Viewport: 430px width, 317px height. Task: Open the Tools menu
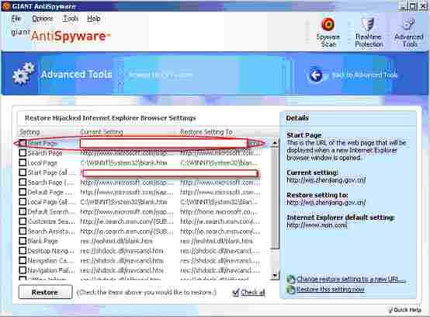(x=71, y=19)
